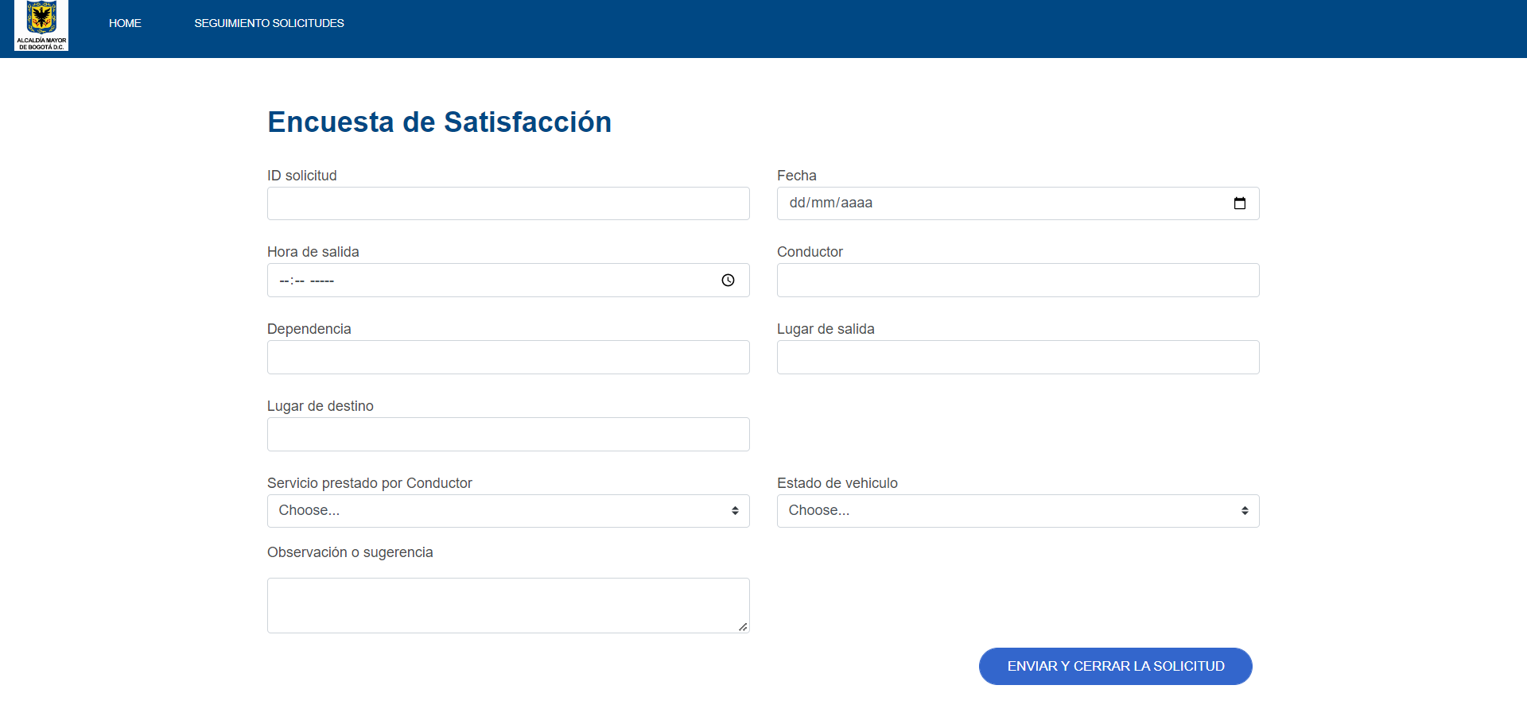Click the Servicio prestado por Conductor label
The image size is (1527, 720).
[x=369, y=483]
